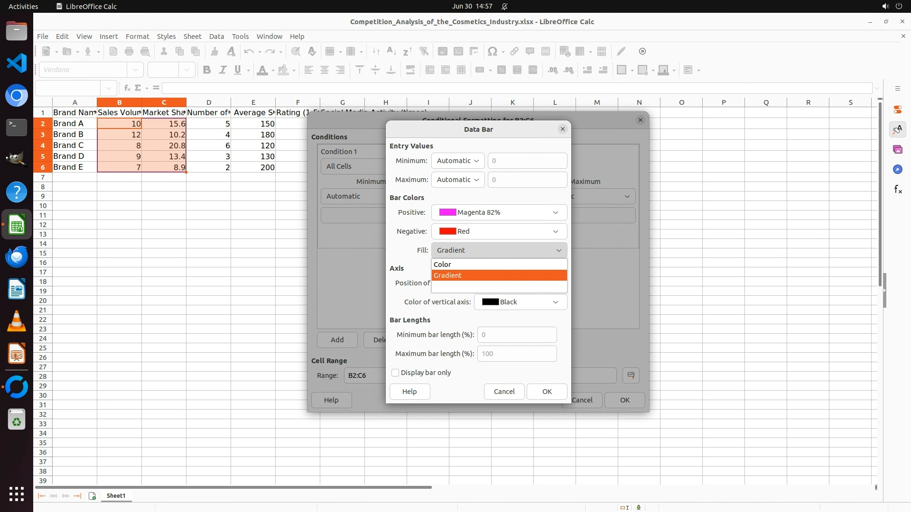The image size is (911, 512).
Task: Click OK in the Data Bar dialog
Action: (x=547, y=392)
